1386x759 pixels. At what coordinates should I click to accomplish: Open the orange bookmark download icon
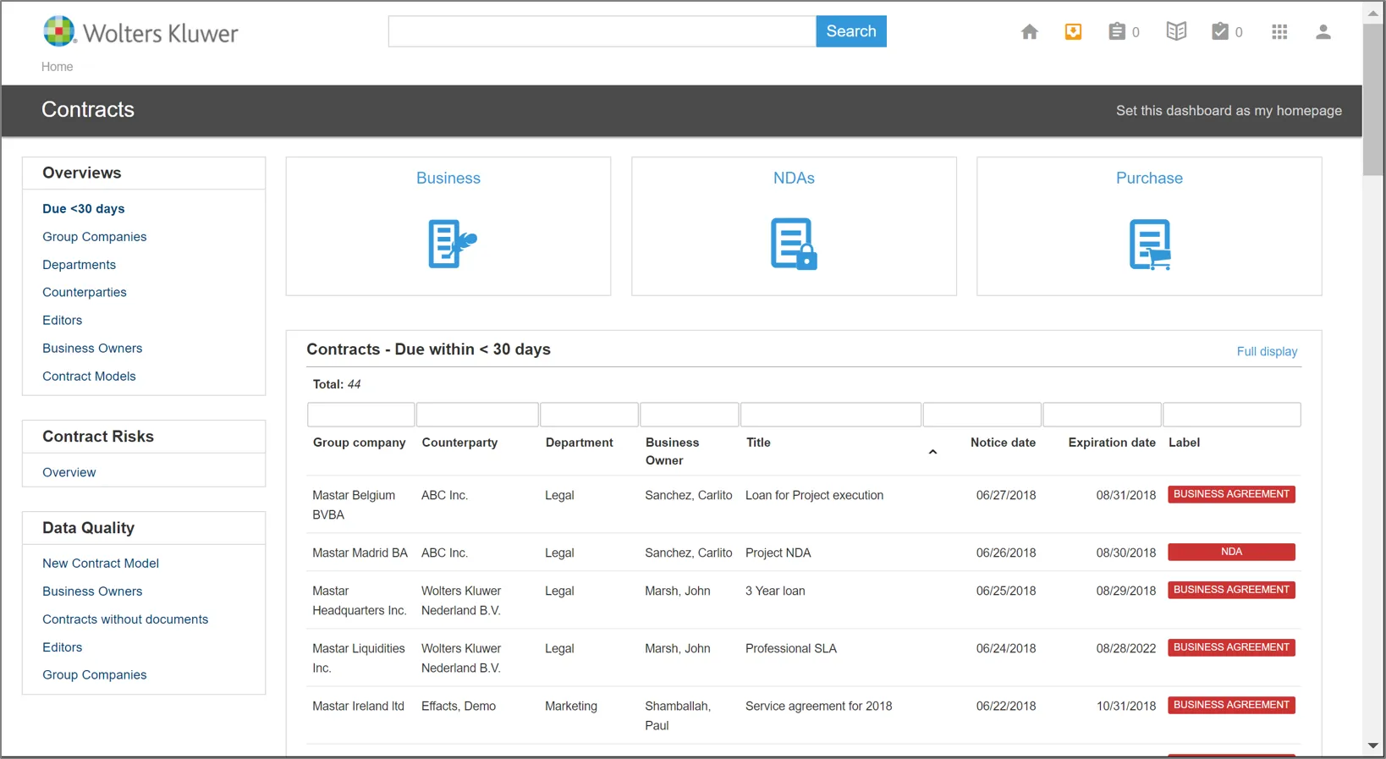pos(1073,32)
